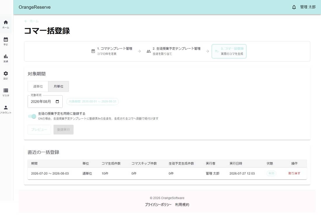Screen dimensions: 321x218
Task: Click the 対象期間 2026-08-01 ～ 2026-08-31 chip
Action: tap(93, 101)
